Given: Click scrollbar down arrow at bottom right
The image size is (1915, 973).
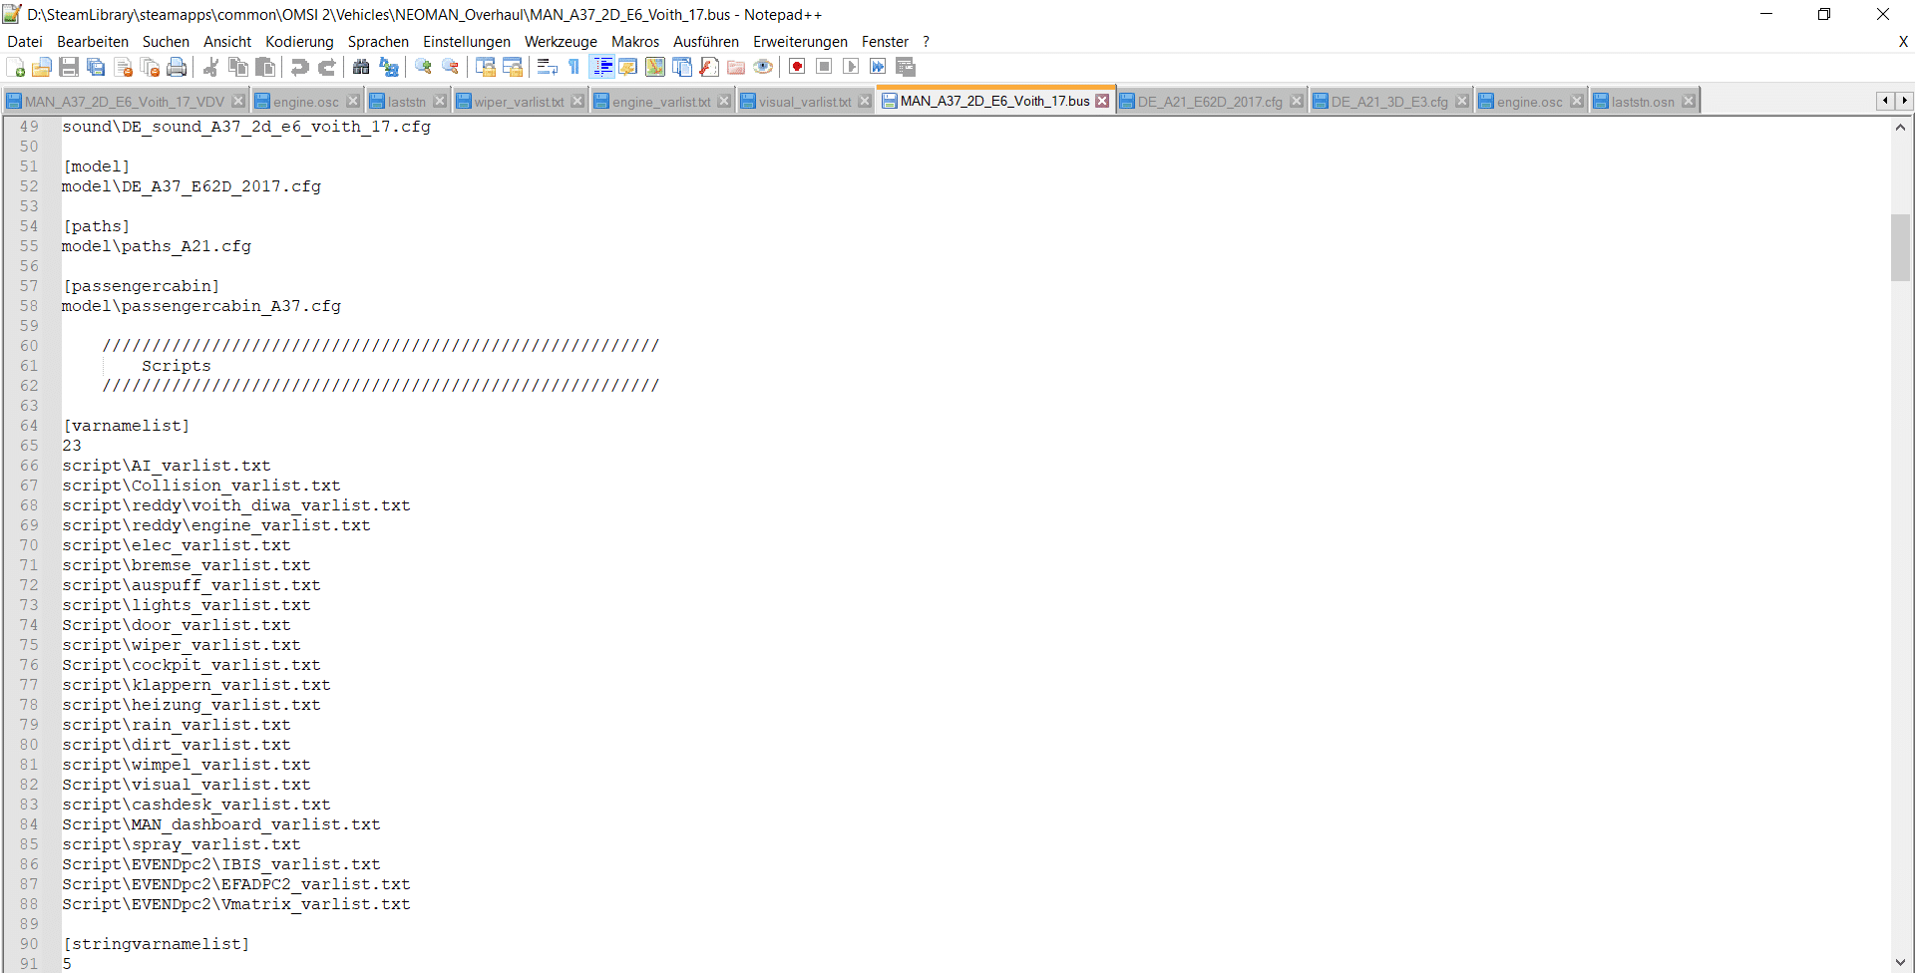Looking at the screenshot, I should tap(1900, 962).
